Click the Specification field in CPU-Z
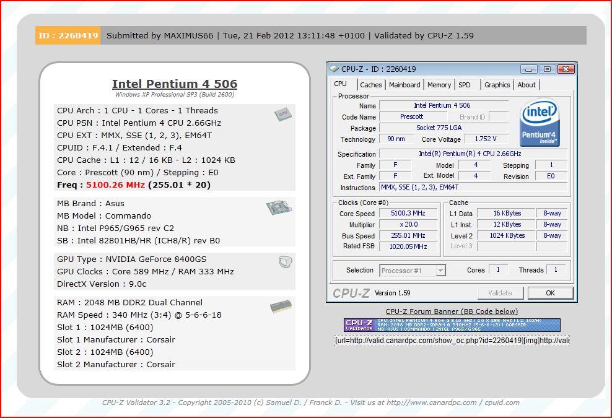The image size is (612, 418). pyautogui.click(x=473, y=154)
